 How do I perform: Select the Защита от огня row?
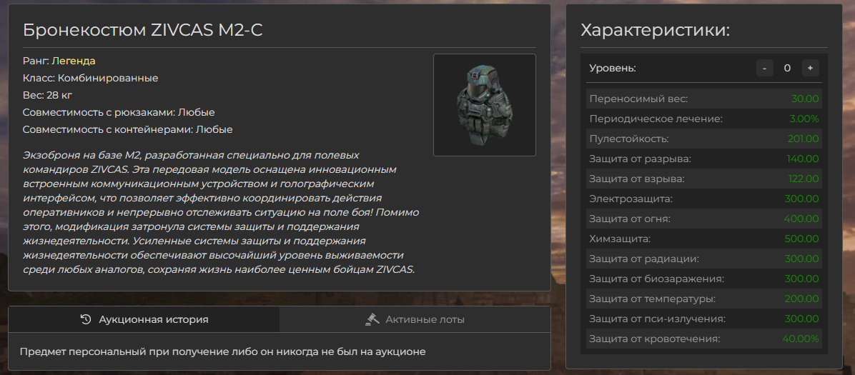(704, 219)
